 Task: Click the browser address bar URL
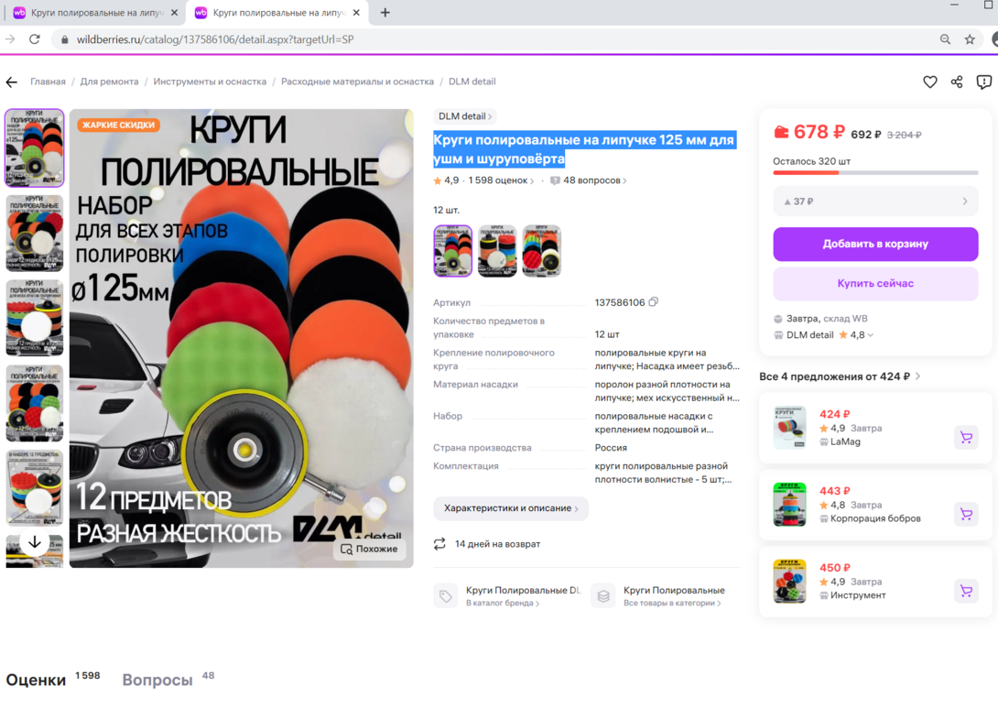tap(215, 39)
